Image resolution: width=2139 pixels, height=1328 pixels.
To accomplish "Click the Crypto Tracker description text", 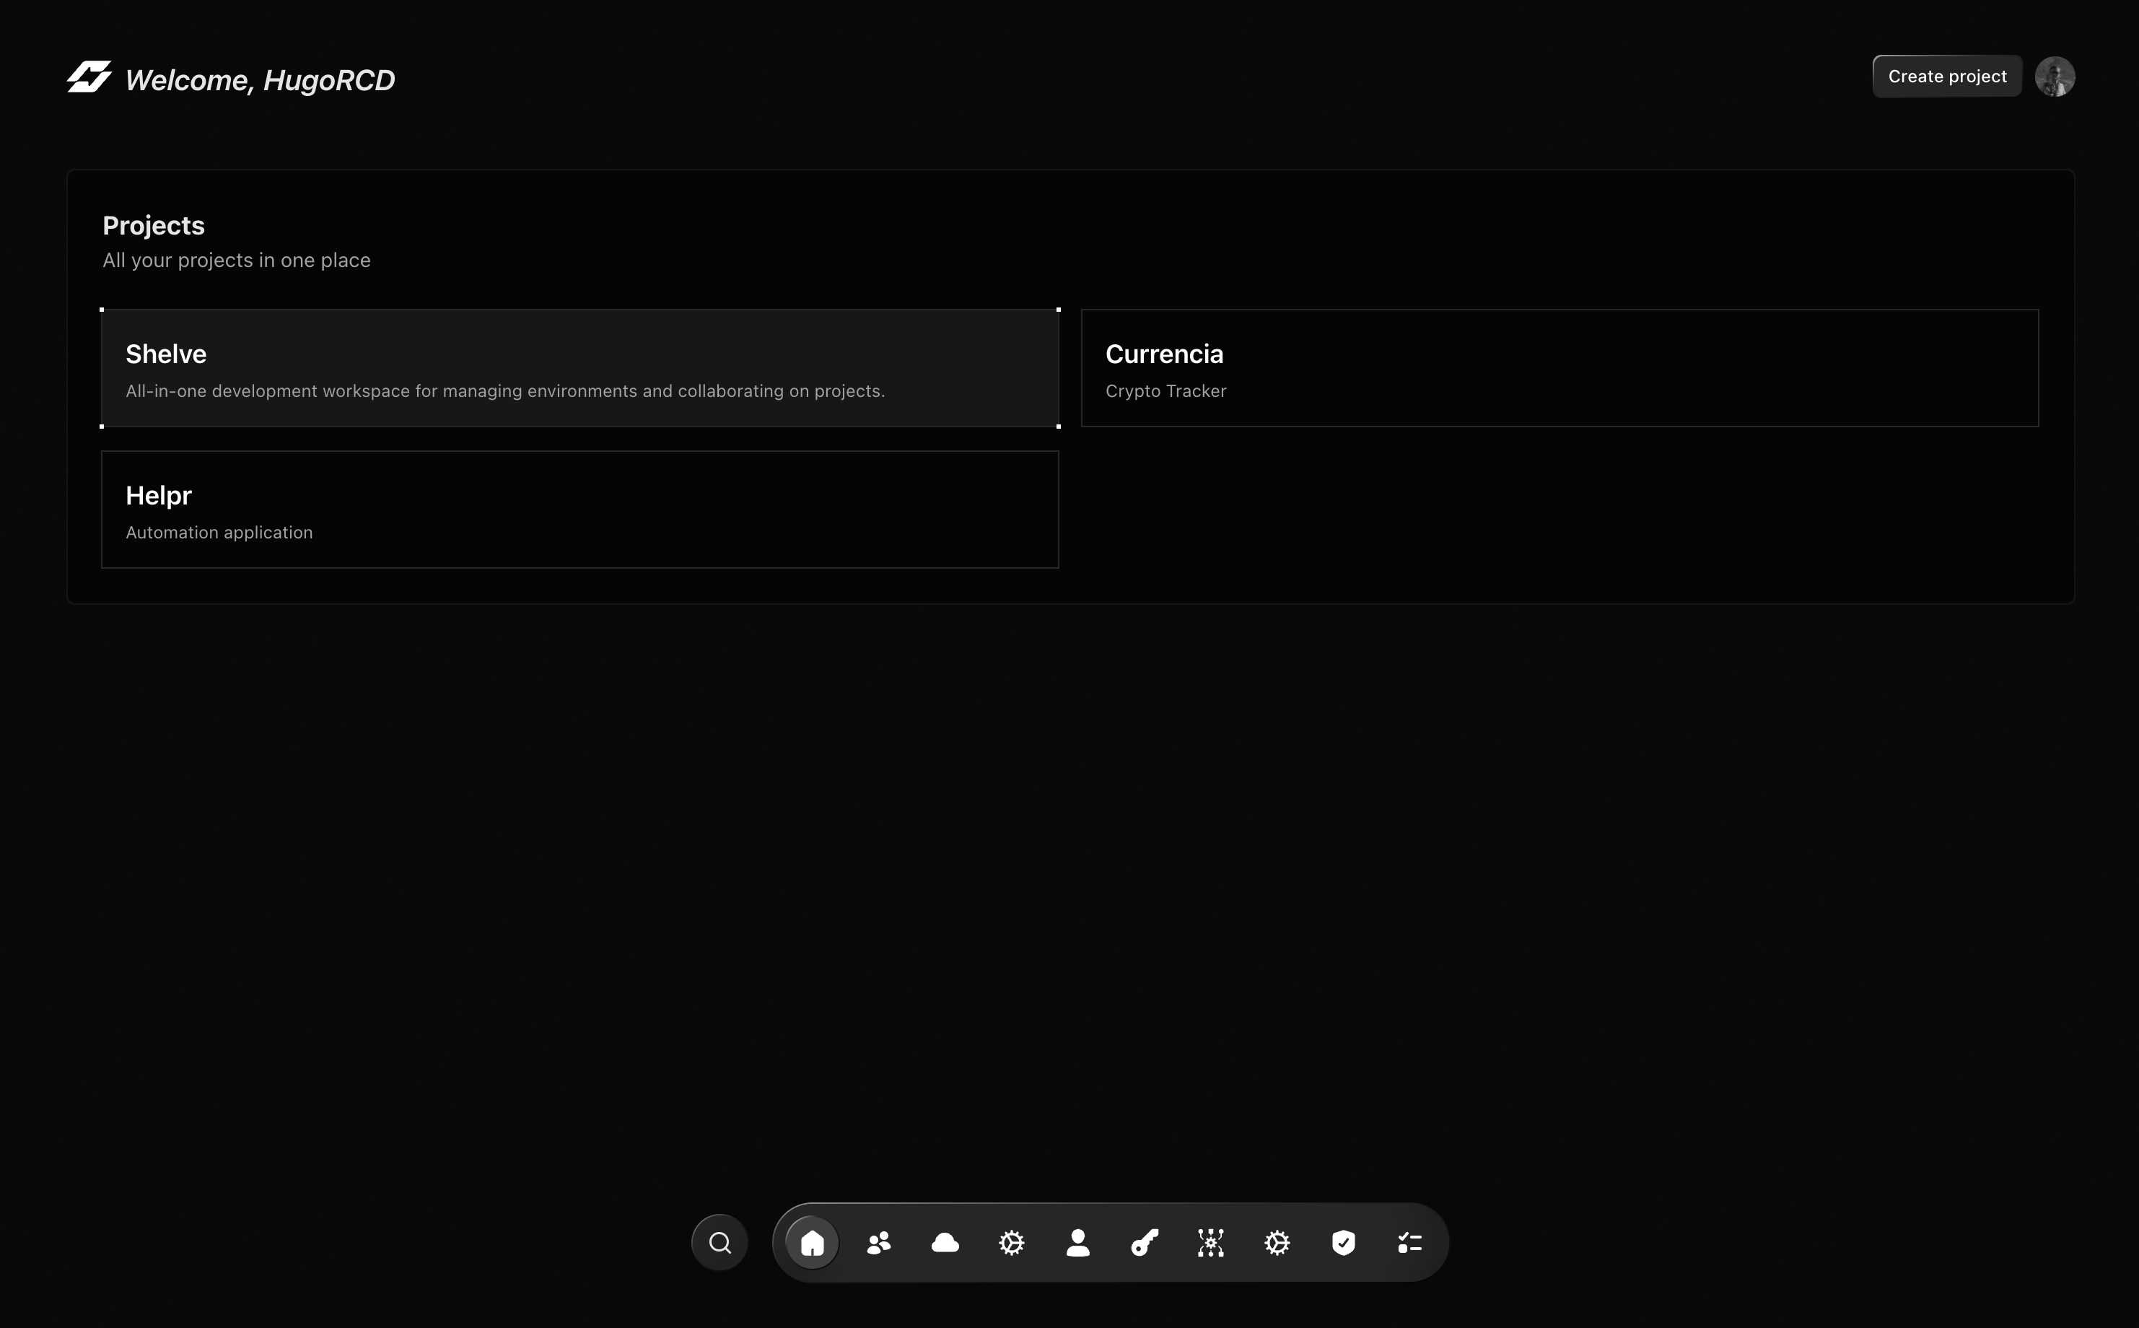I will point(1165,392).
